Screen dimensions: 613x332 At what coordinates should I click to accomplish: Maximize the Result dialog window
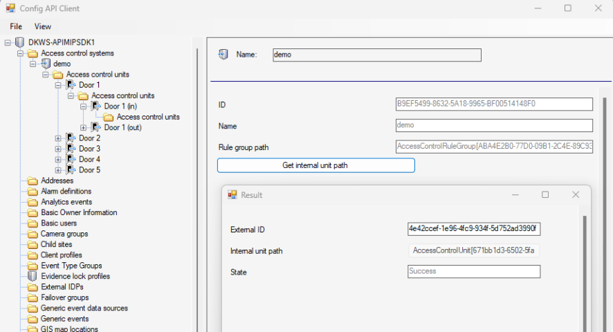(545, 195)
